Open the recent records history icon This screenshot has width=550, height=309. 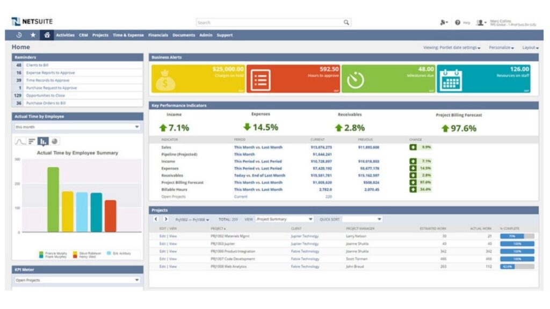[x=19, y=35]
